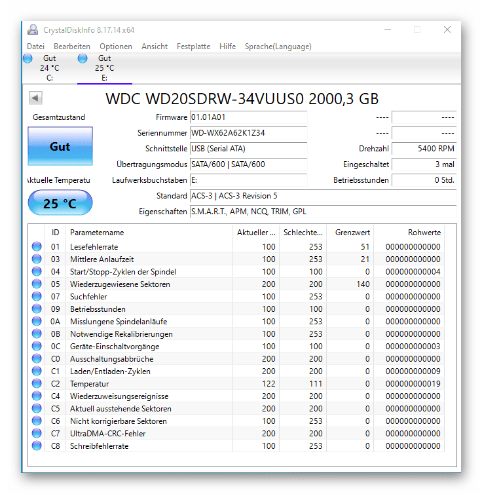Image resolution: width=482 pixels, height=494 pixels.
Task: Click the Schnittstelle field USB (Serial ATA)
Action: tap(249, 149)
